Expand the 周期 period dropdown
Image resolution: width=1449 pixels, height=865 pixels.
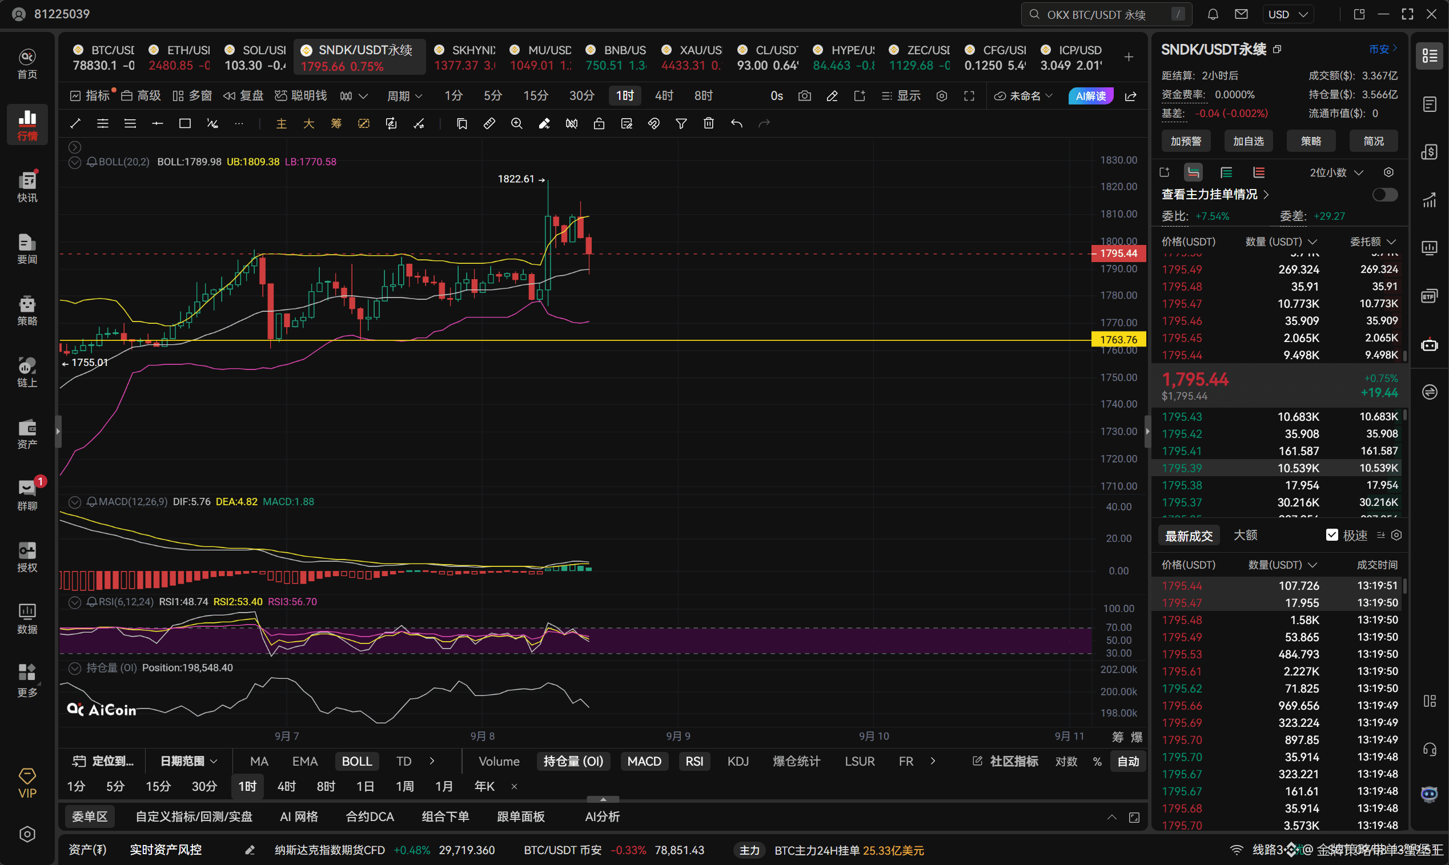coord(405,95)
